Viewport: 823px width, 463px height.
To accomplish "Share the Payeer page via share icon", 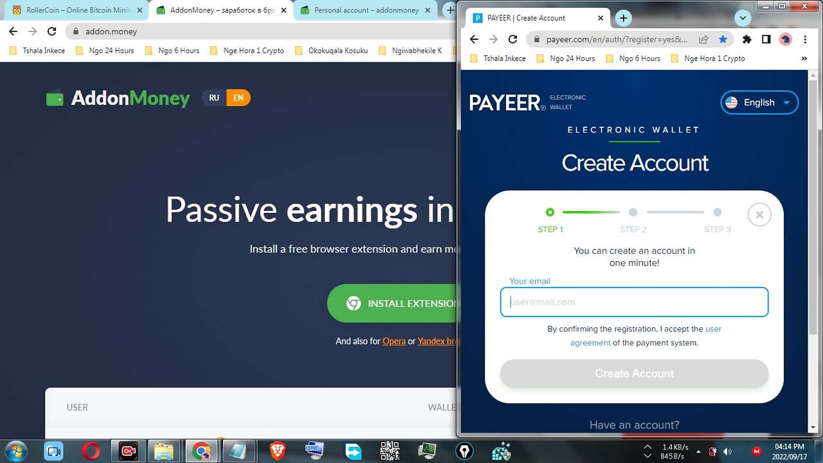I will pyautogui.click(x=704, y=39).
